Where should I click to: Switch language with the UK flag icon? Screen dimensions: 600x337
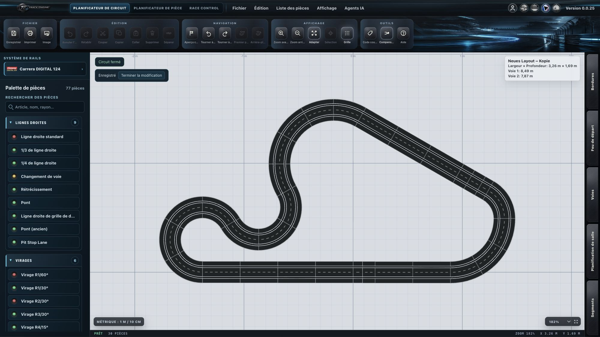[523, 8]
